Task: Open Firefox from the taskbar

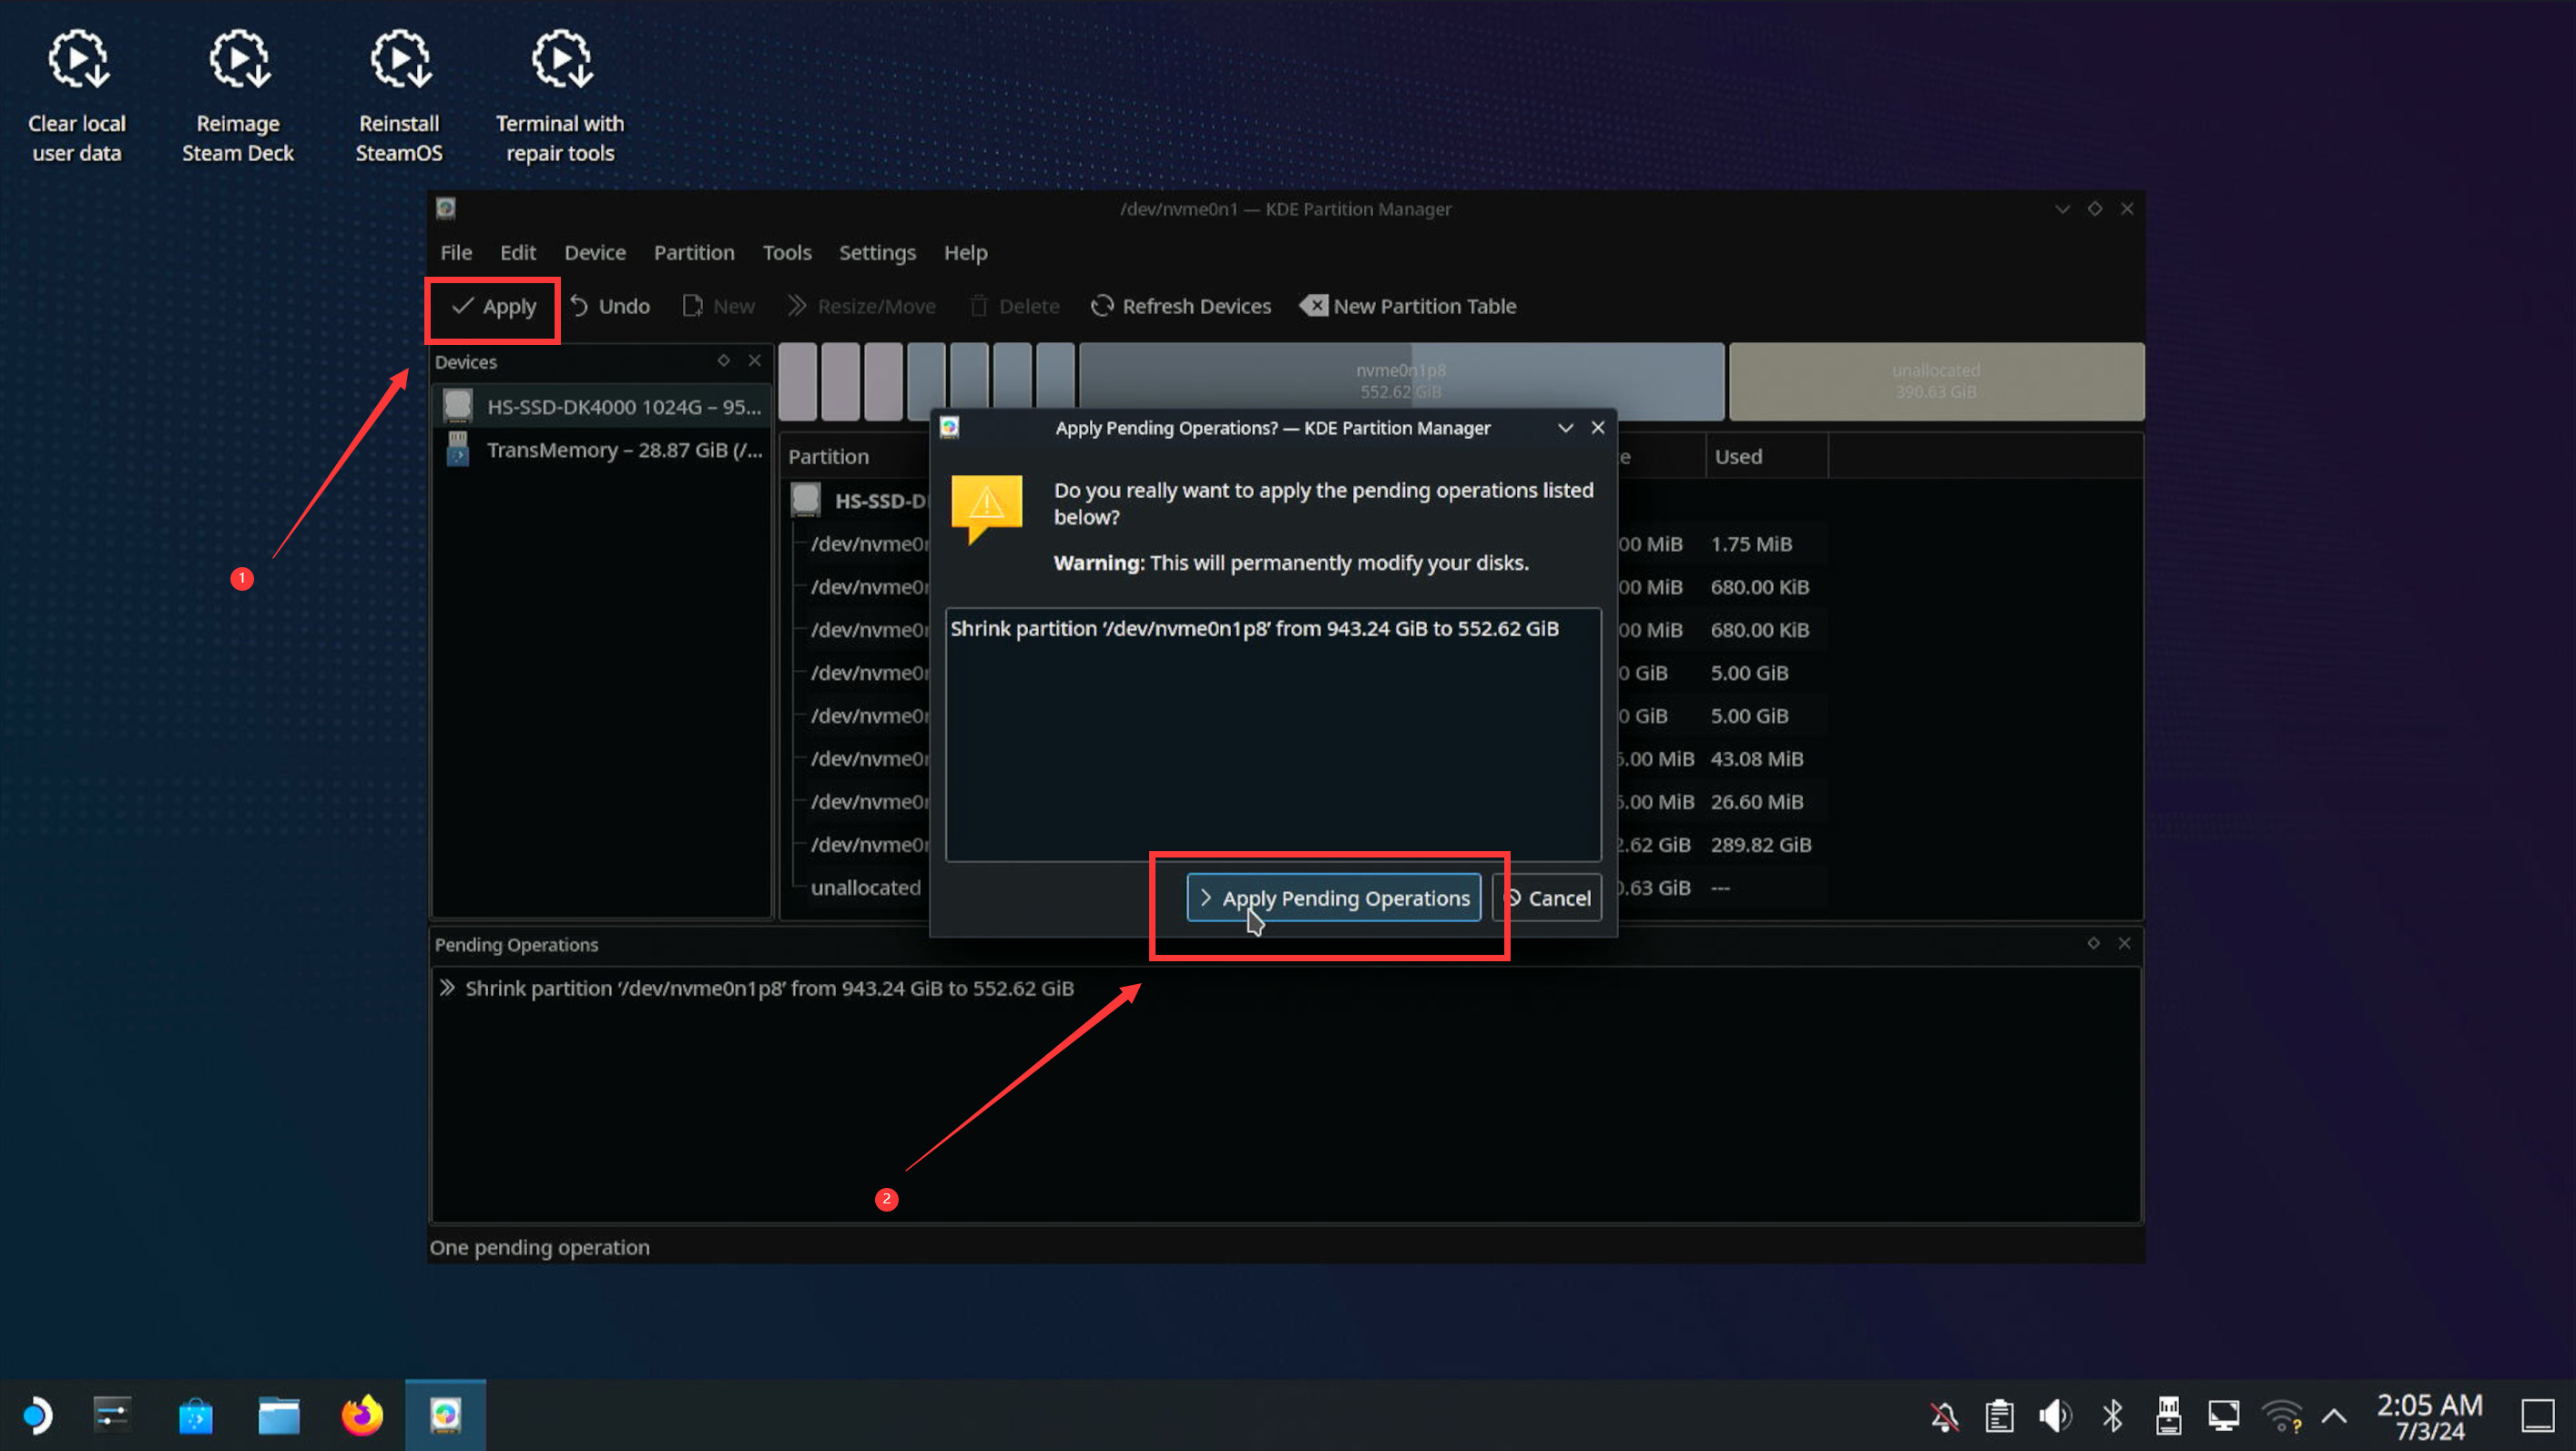Action: tap(362, 1415)
